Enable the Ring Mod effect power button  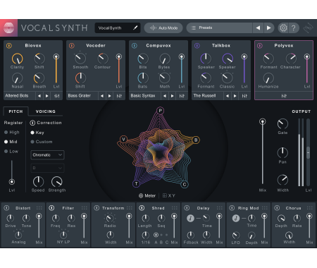[x=232, y=208]
